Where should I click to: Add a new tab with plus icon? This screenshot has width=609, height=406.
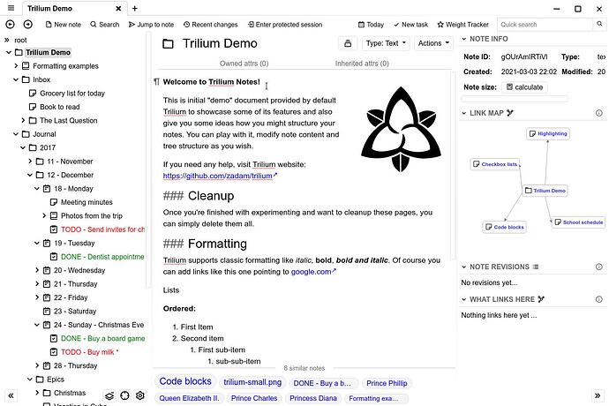[134, 8]
